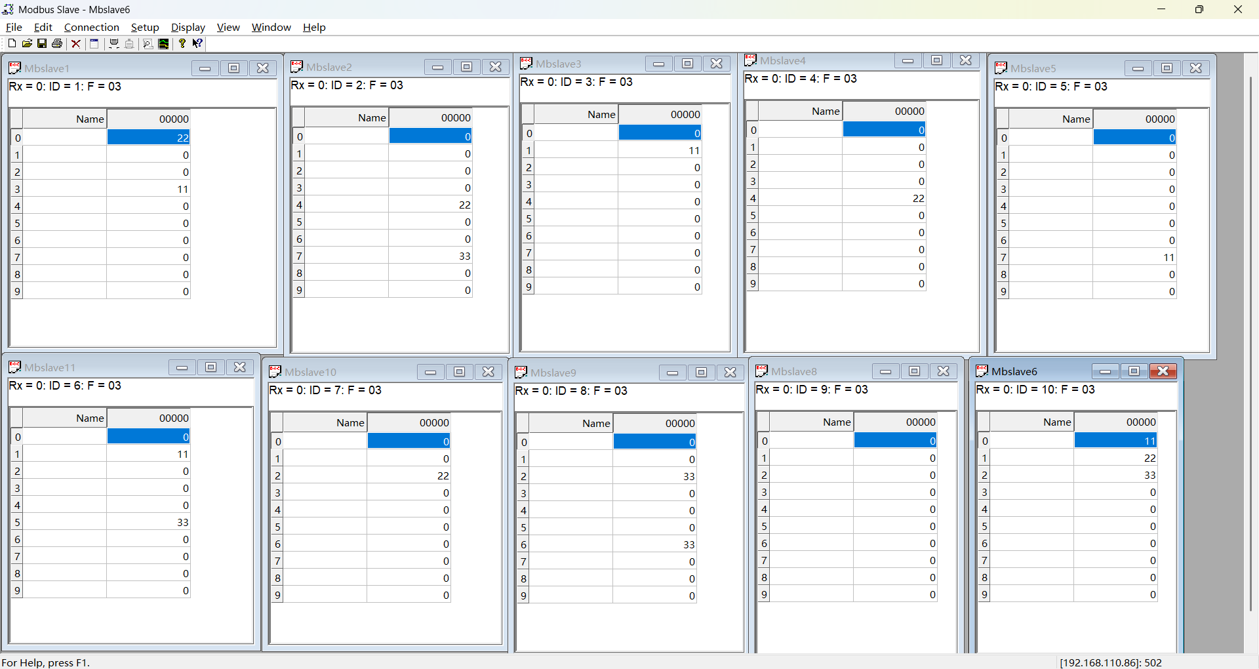Minimize the Mbslave10 child window

(x=430, y=372)
